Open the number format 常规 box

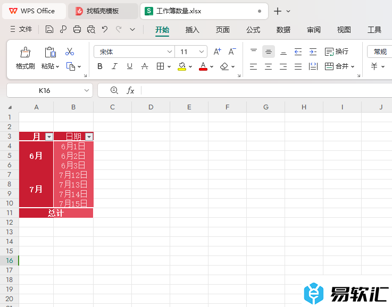[x=379, y=52]
